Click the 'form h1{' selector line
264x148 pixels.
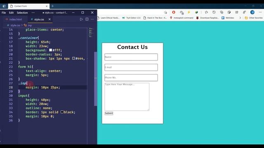click(x=26, y=67)
